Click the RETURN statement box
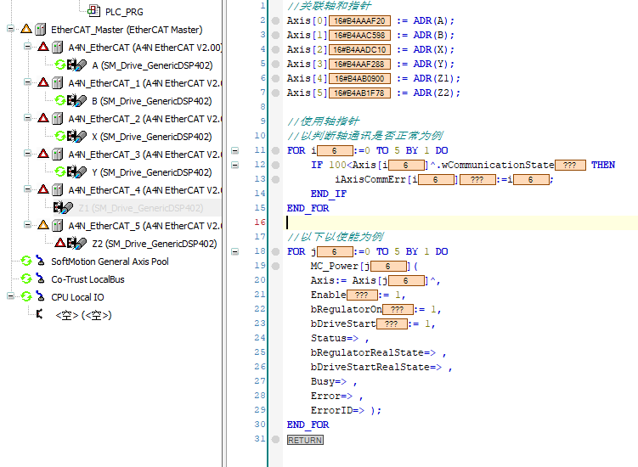The image size is (638, 467). click(x=305, y=440)
